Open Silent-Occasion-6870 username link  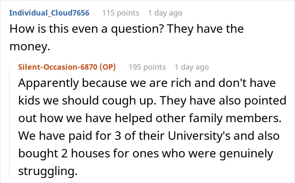point(58,67)
